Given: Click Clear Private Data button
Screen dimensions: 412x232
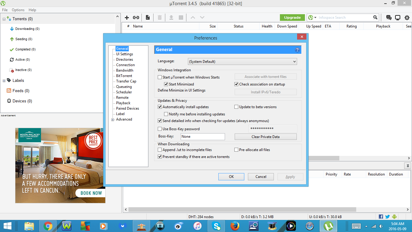Looking at the screenshot, I should [x=266, y=137].
